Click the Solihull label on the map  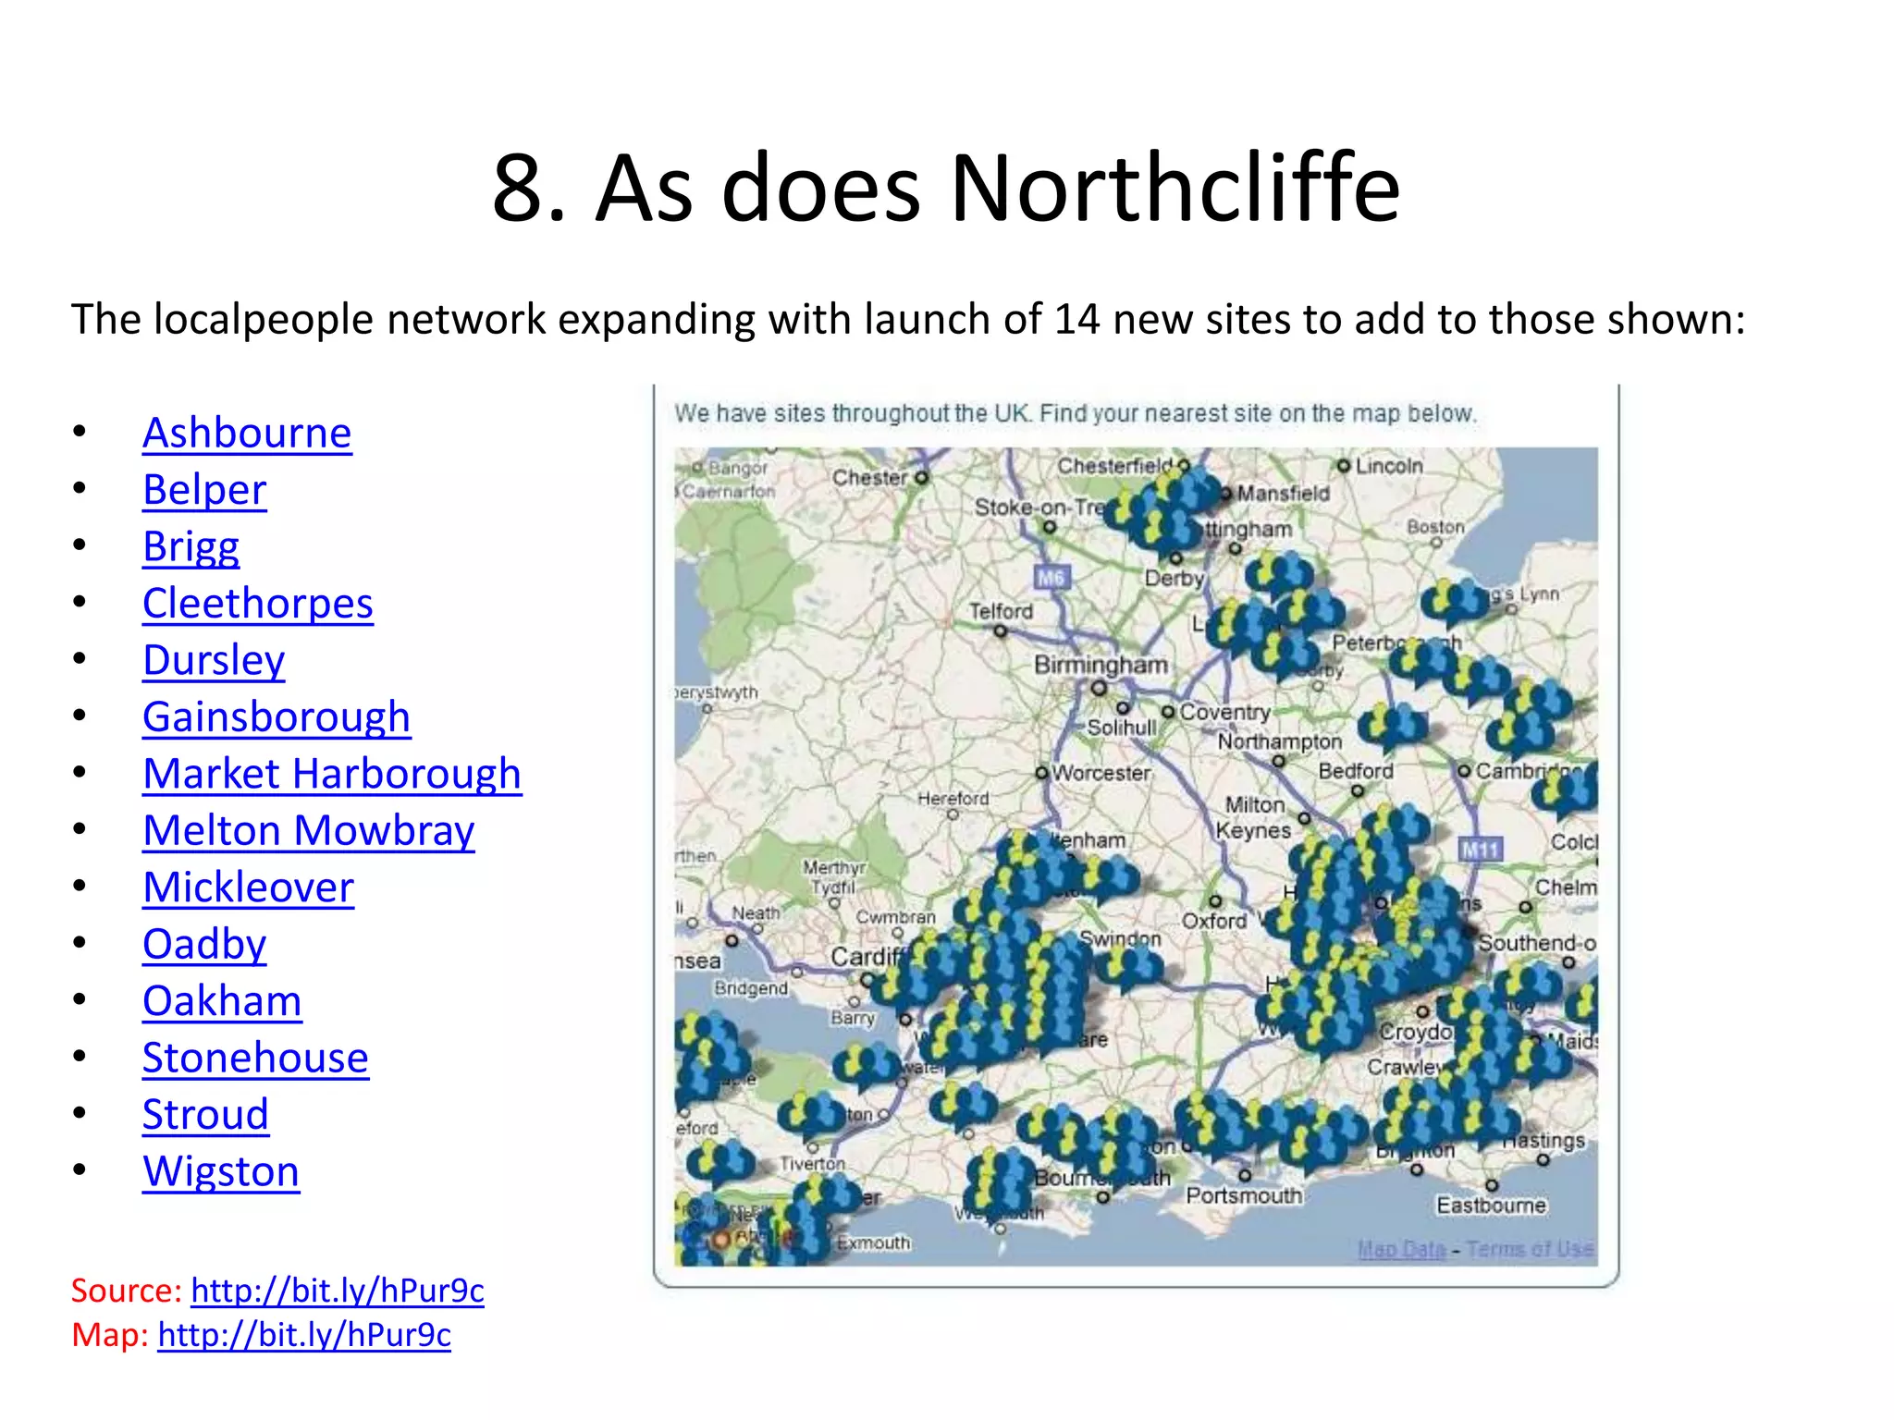click(x=1122, y=728)
